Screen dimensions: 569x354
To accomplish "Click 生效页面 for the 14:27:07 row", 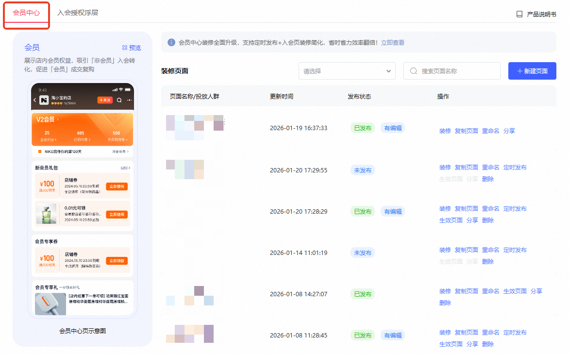I will pos(515,291).
